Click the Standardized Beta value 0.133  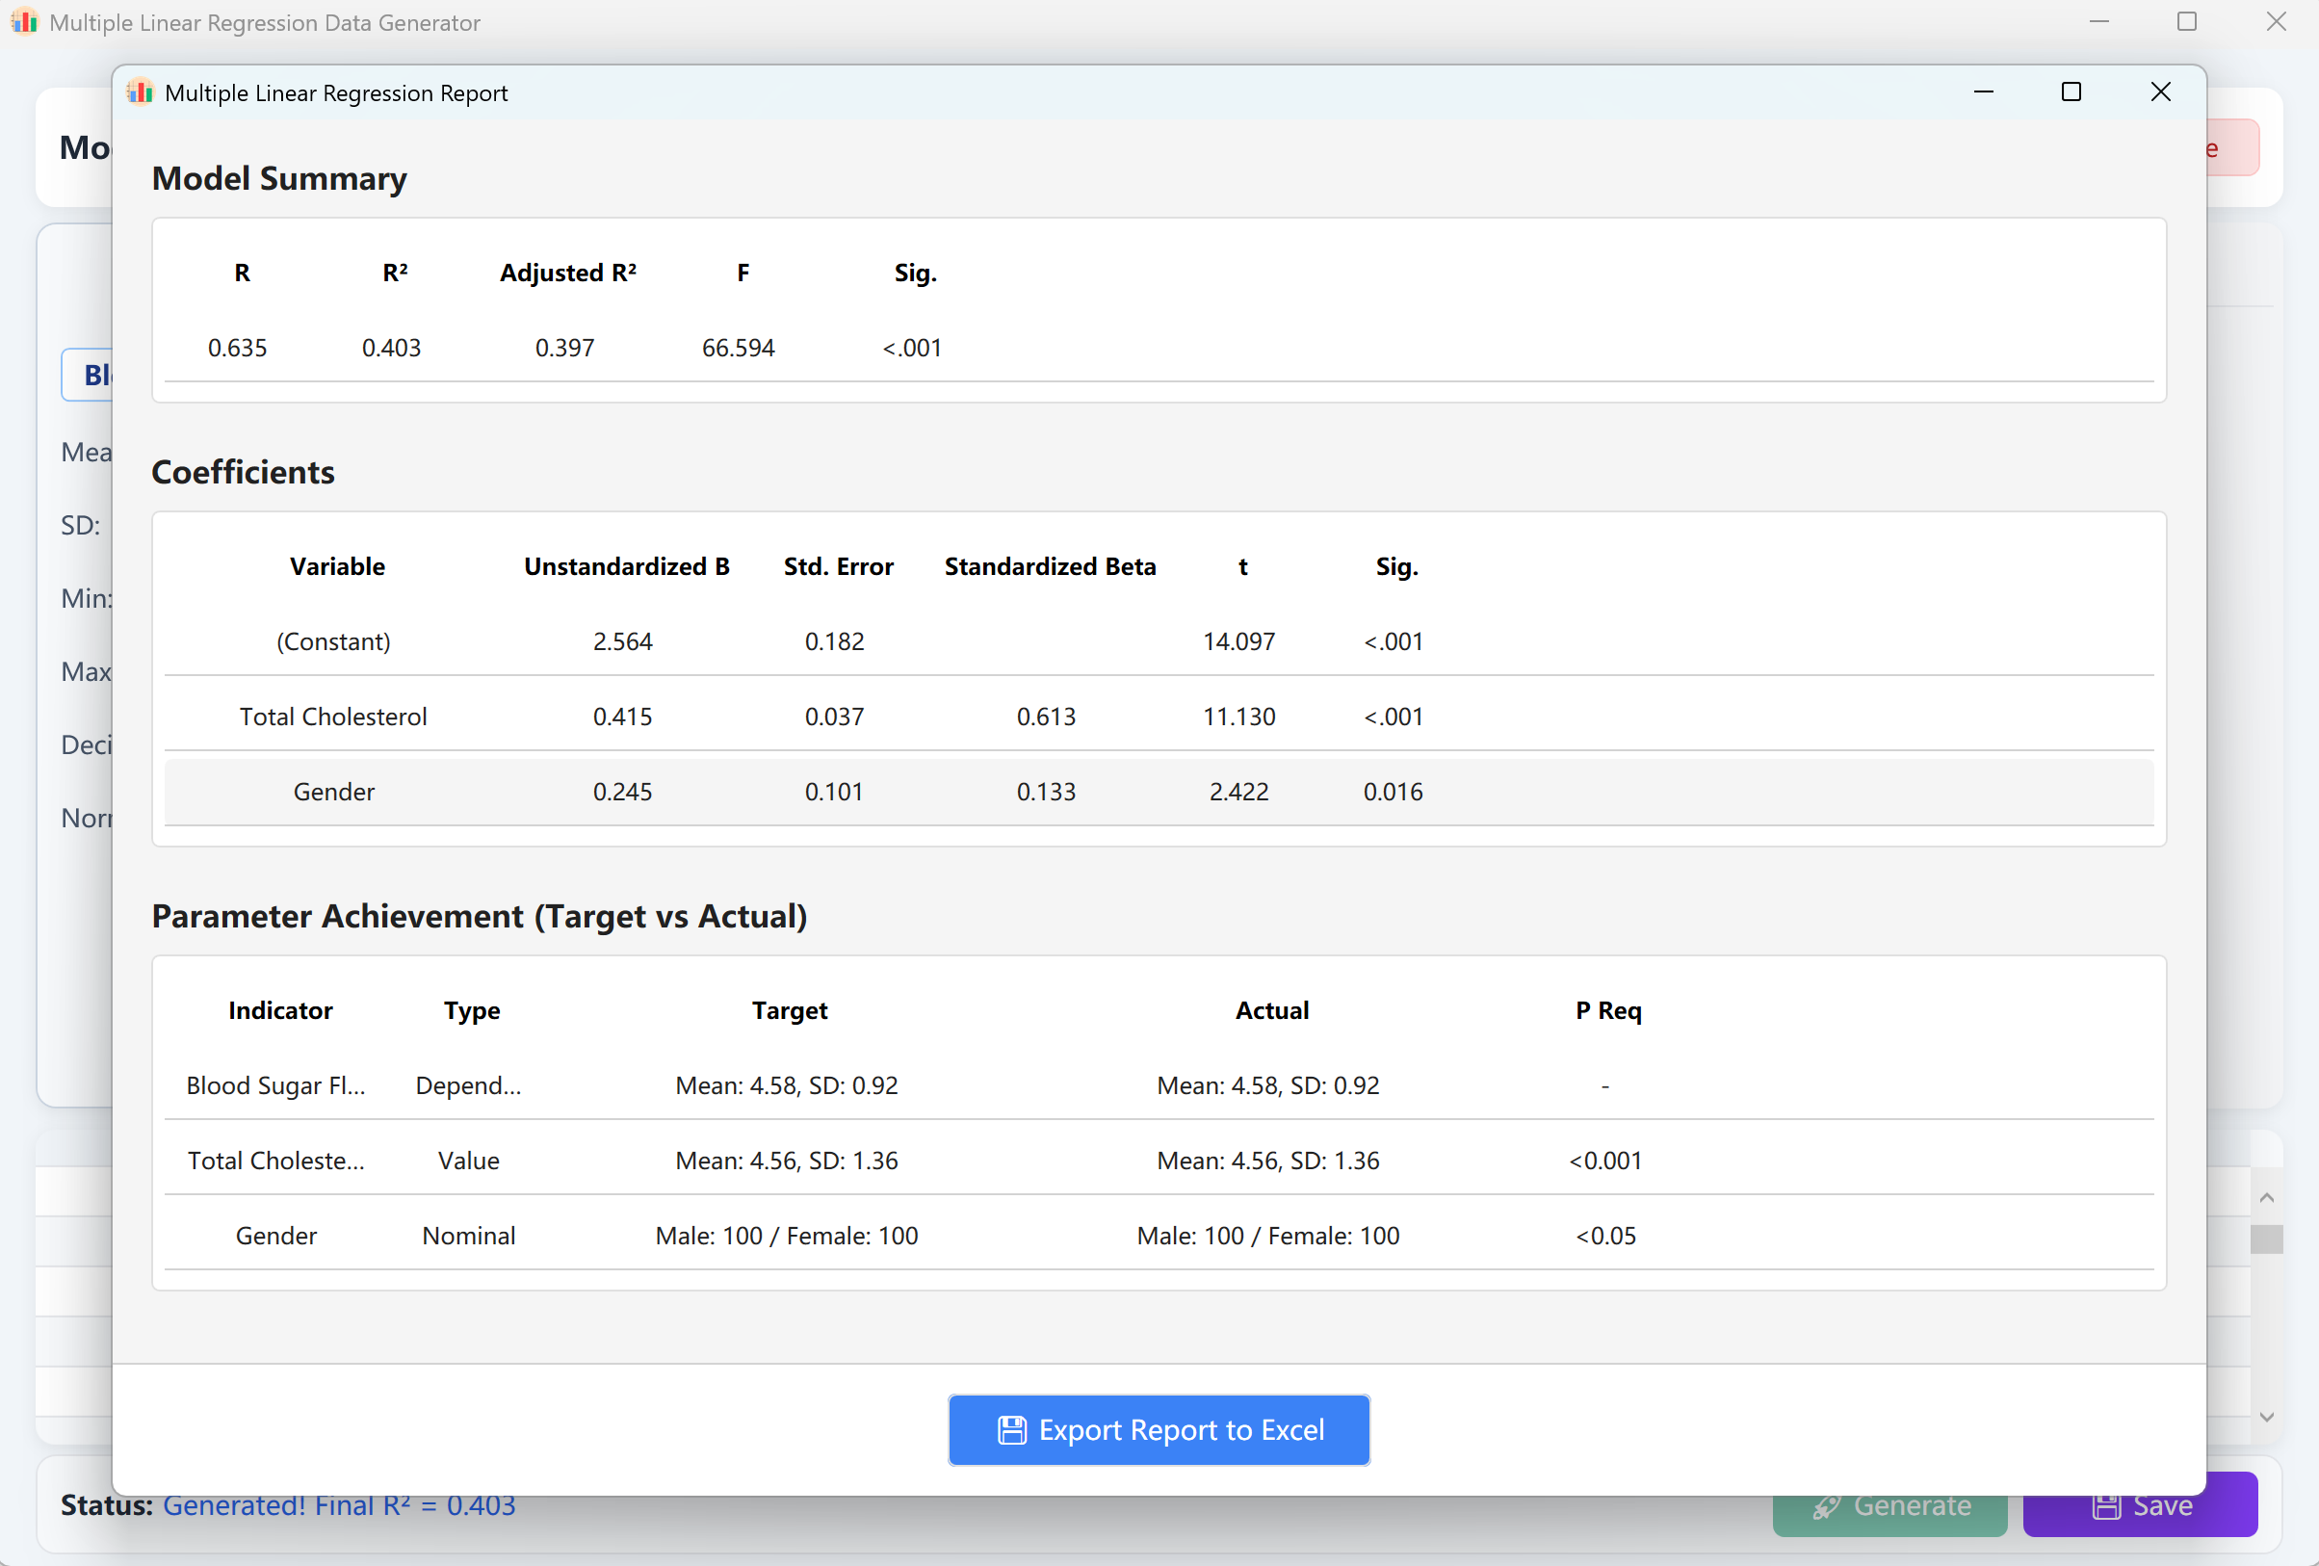tap(1046, 792)
